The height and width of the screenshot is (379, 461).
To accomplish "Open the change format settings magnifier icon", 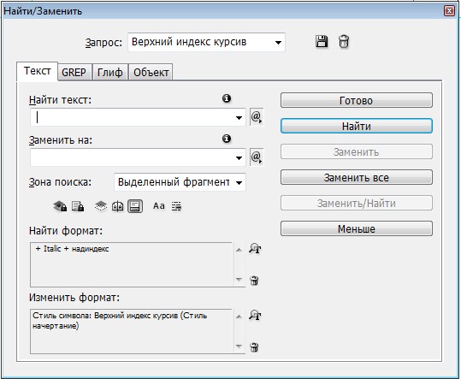I will [x=255, y=315].
